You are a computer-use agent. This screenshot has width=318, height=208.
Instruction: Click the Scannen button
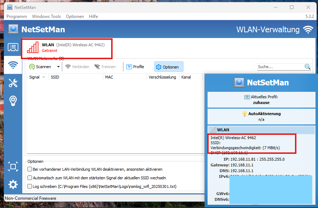click(40, 67)
